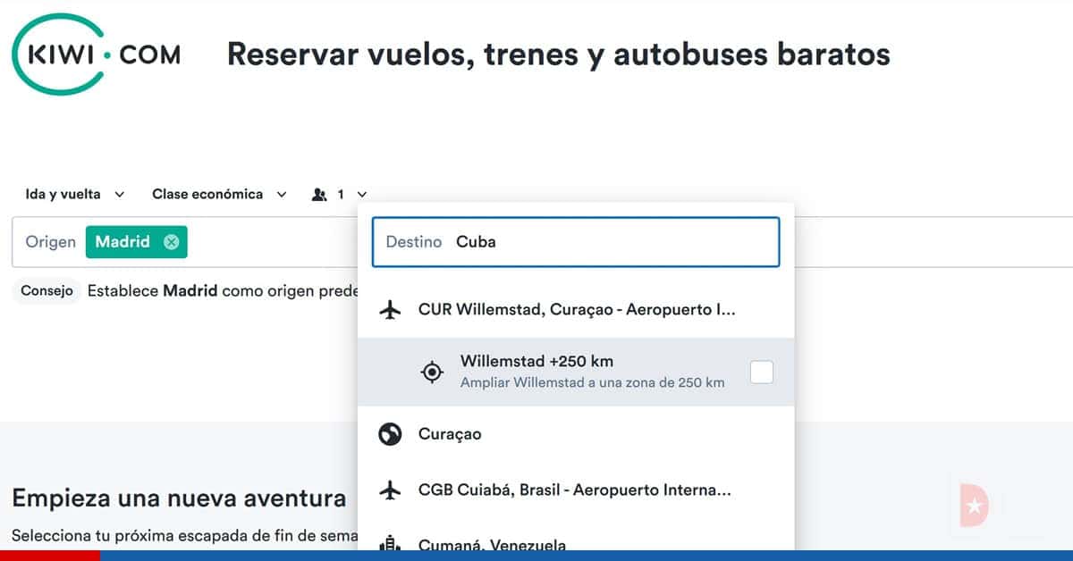The image size is (1073, 561).
Task: Choose the Willemstad +250 km area option
Action: [x=576, y=373]
